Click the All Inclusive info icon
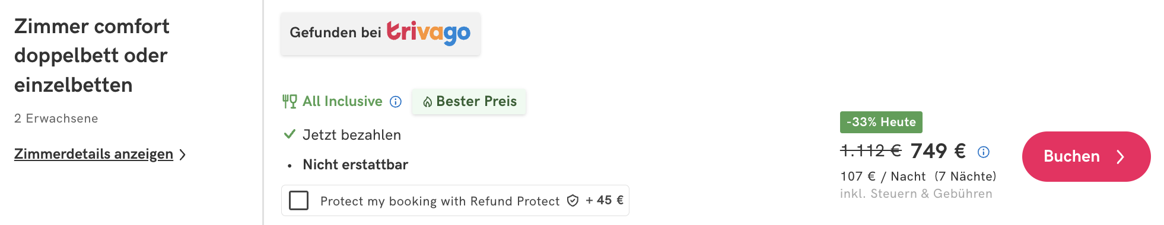Screen dimensions: 1164x225 pos(396,102)
